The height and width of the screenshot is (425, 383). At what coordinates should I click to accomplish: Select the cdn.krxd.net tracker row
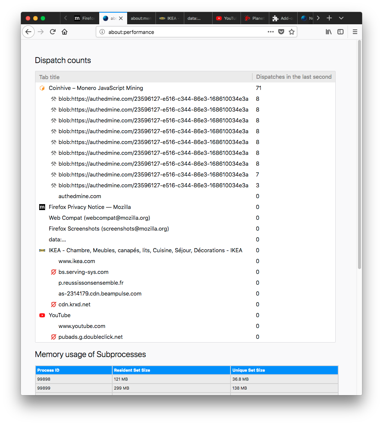coord(74,304)
